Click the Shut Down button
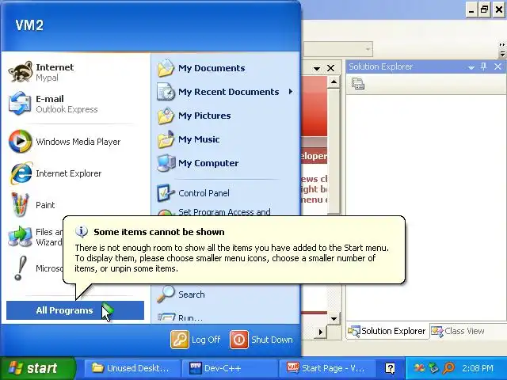The height and width of the screenshot is (380, 507). (261, 340)
